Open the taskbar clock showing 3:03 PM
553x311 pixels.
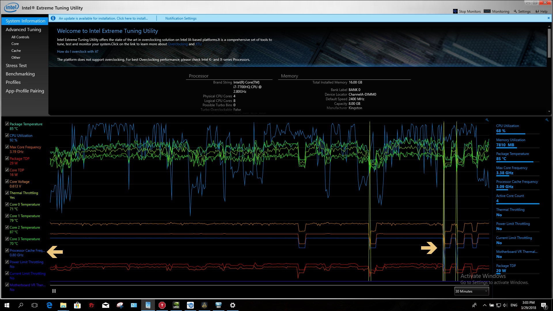pos(528,305)
